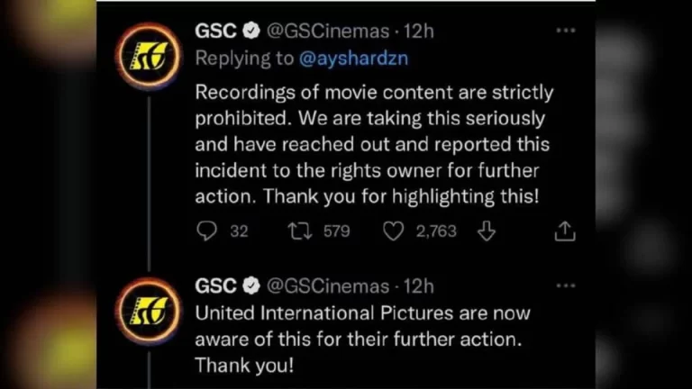The width and height of the screenshot is (692, 389).
Task: Click the GSC display name on the second tweet
Action: (x=216, y=286)
